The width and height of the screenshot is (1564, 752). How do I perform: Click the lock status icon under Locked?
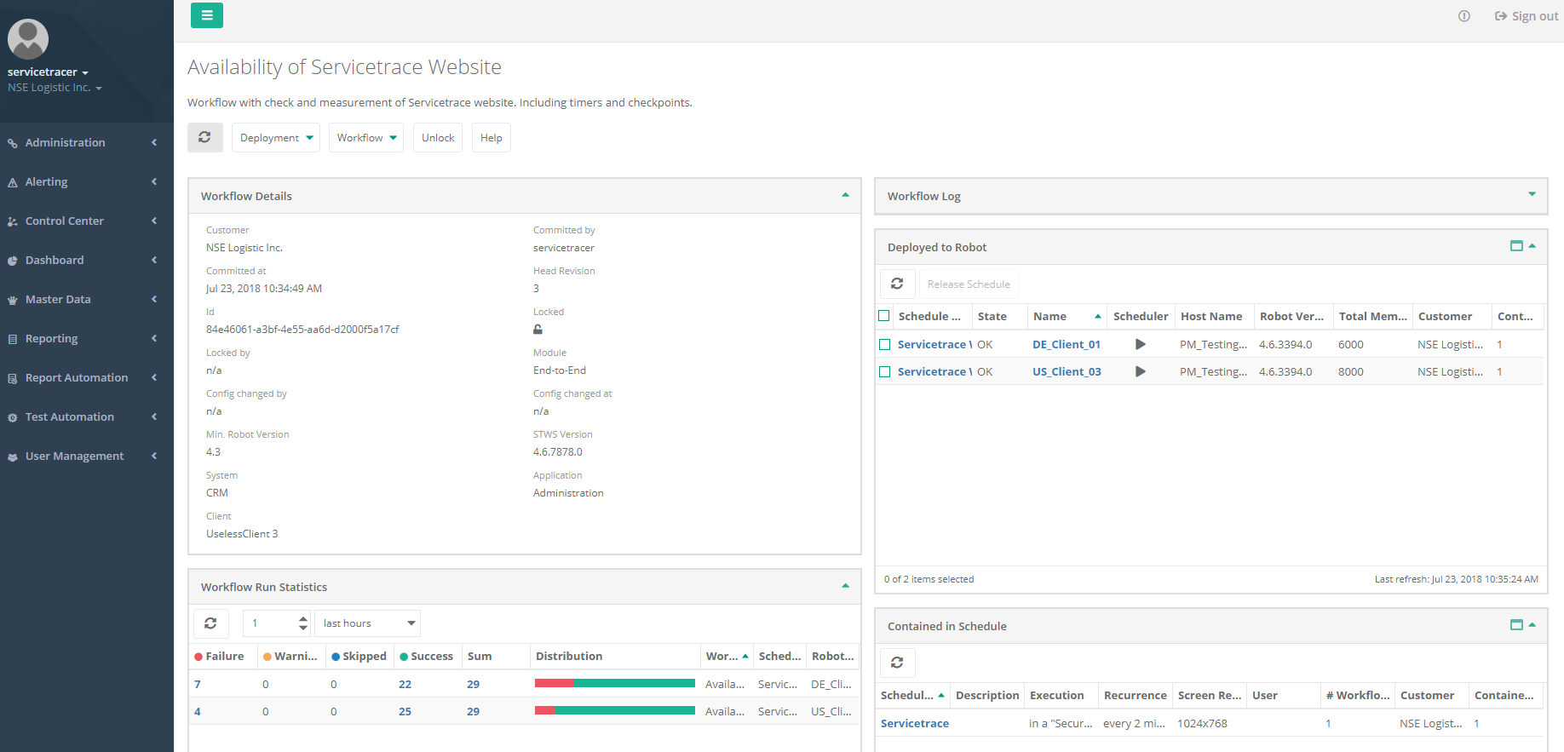coord(538,330)
